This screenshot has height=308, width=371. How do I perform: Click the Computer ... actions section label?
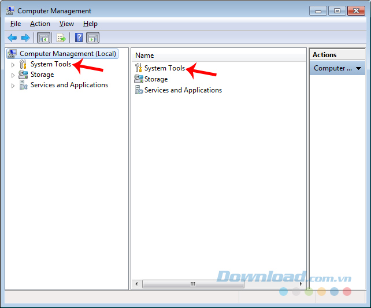point(332,68)
